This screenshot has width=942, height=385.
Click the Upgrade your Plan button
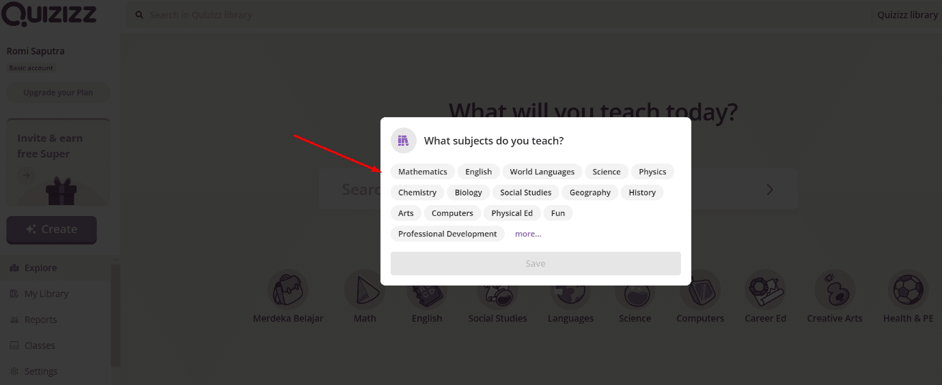pyautogui.click(x=58, y=92)
